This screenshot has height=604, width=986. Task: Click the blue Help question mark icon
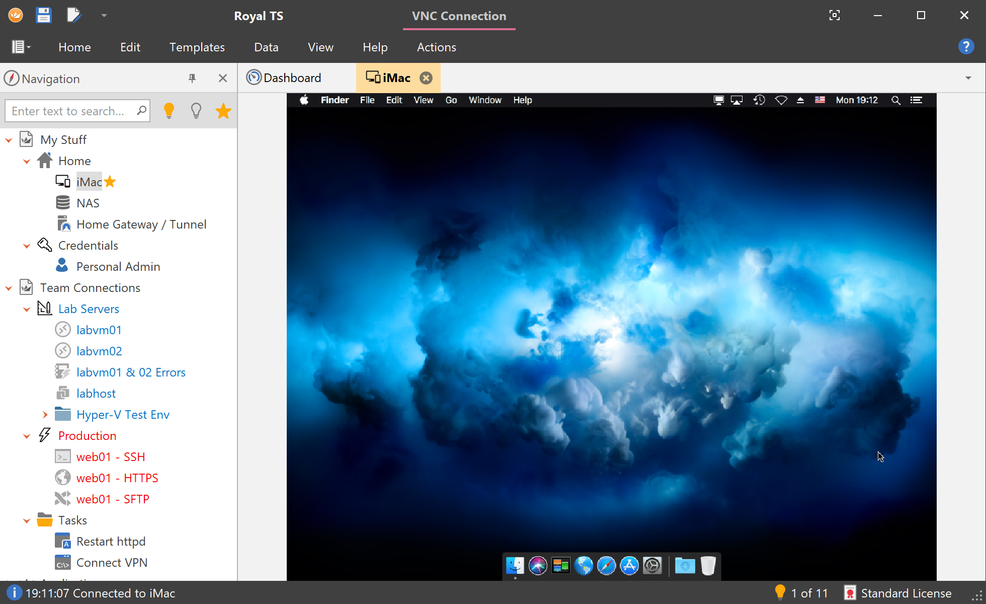pyautogui.click(x=966, y=47)
